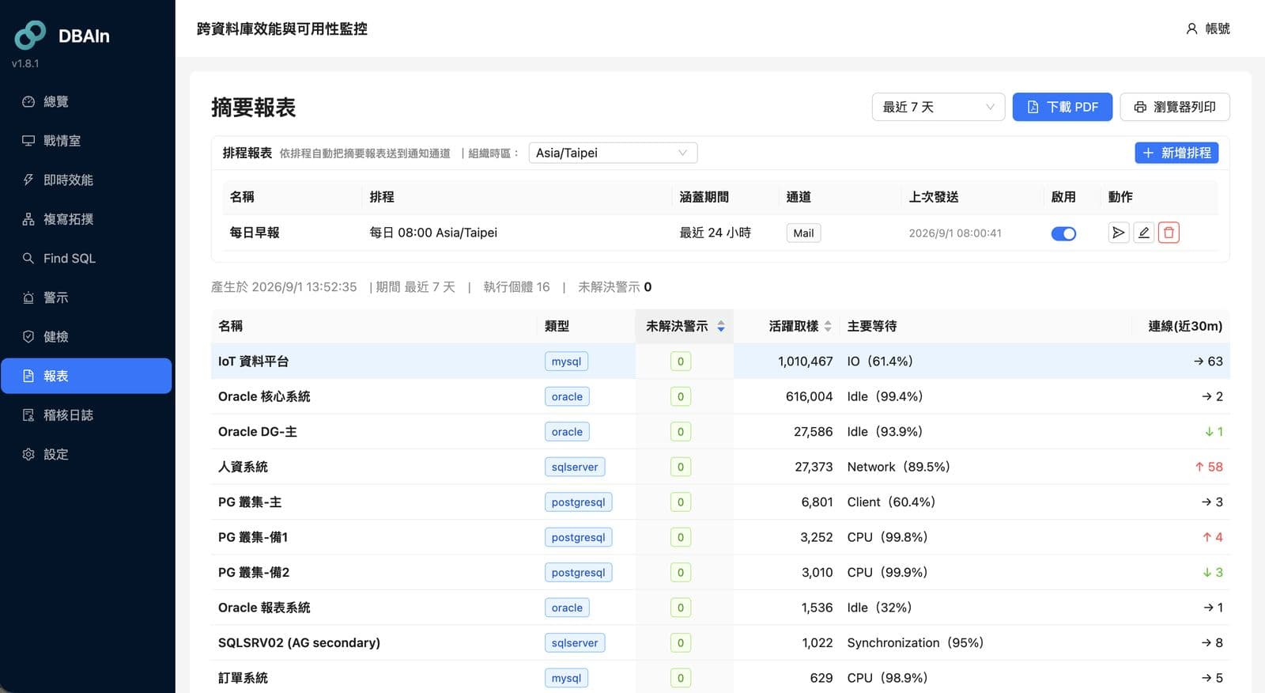This screenshot has height=693, width=1265.
Task: Click connection trend 4 for PG 叢集-備1
Action: (1213, 537)
